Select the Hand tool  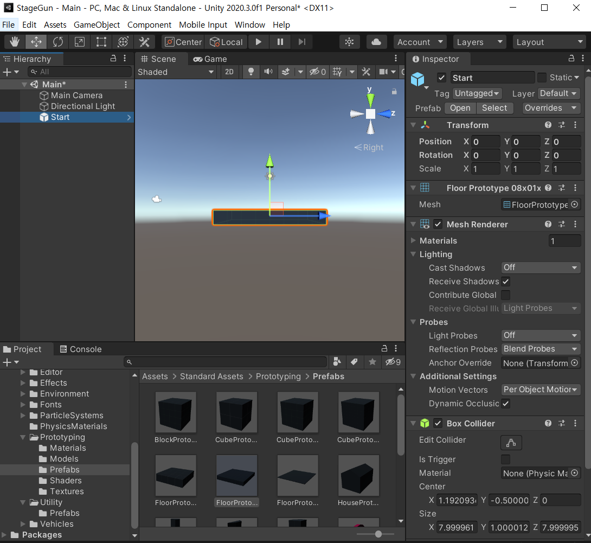14,42
